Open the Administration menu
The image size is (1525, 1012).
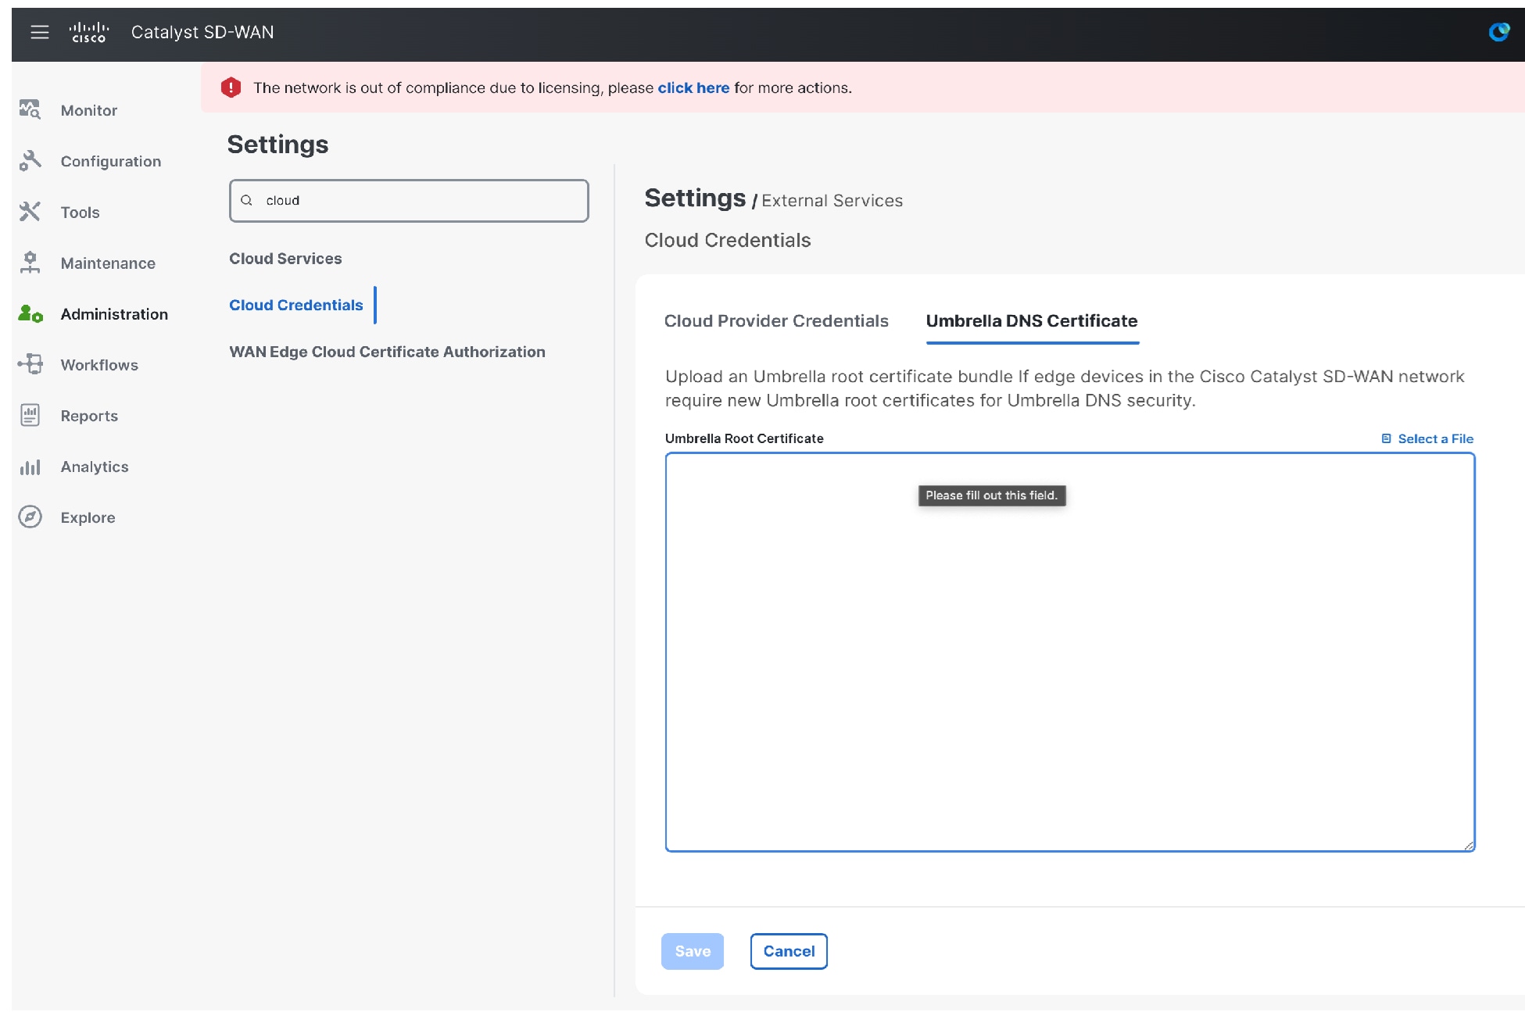point(114,313)
